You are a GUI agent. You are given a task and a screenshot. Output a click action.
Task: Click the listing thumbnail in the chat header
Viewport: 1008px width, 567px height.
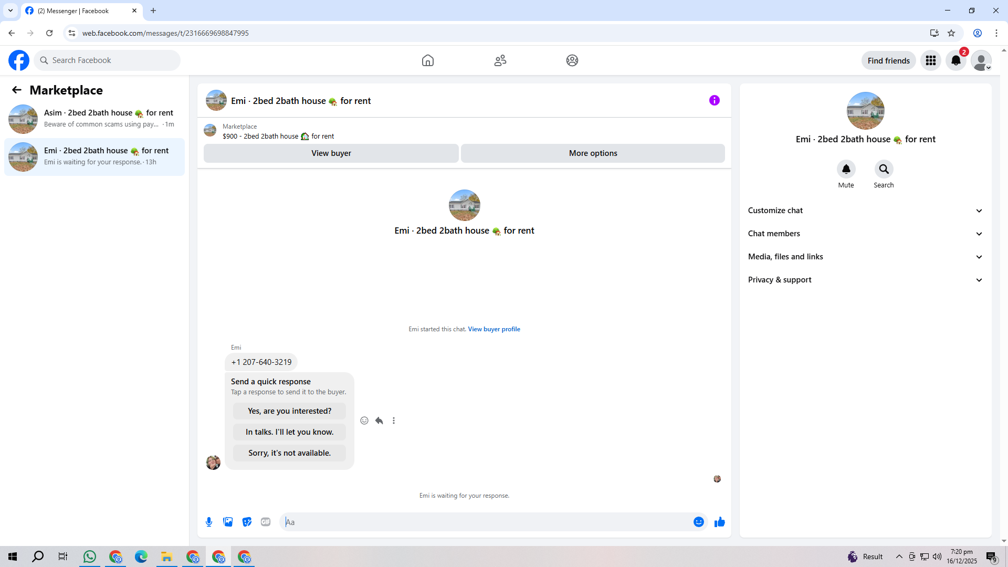click(x=216, y=100)
